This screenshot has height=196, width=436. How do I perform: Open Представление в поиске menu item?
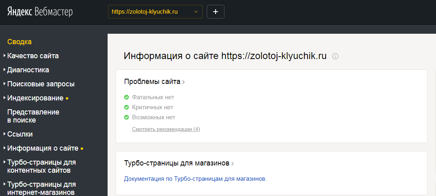pos(33,116)
